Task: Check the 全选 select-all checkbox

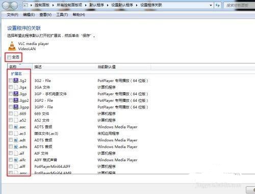Action: coord(9,57)
